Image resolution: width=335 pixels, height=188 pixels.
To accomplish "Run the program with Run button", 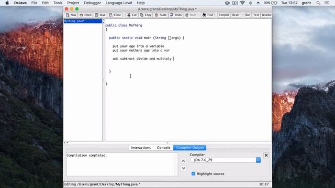I will click(248, 15).
